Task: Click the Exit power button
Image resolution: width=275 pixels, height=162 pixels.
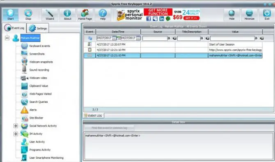Action: pos(267,15)
